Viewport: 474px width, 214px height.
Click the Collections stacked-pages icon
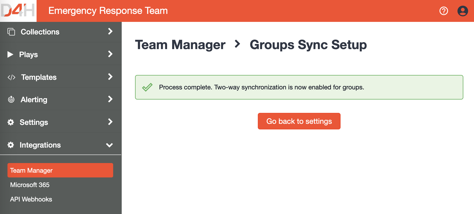(x=11, y=32)
